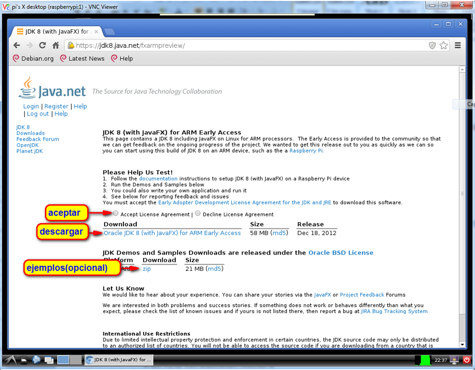Open the Debian.org bookmark
The height and width of the screenshot is (370, 475).
[x=33, y=58]
